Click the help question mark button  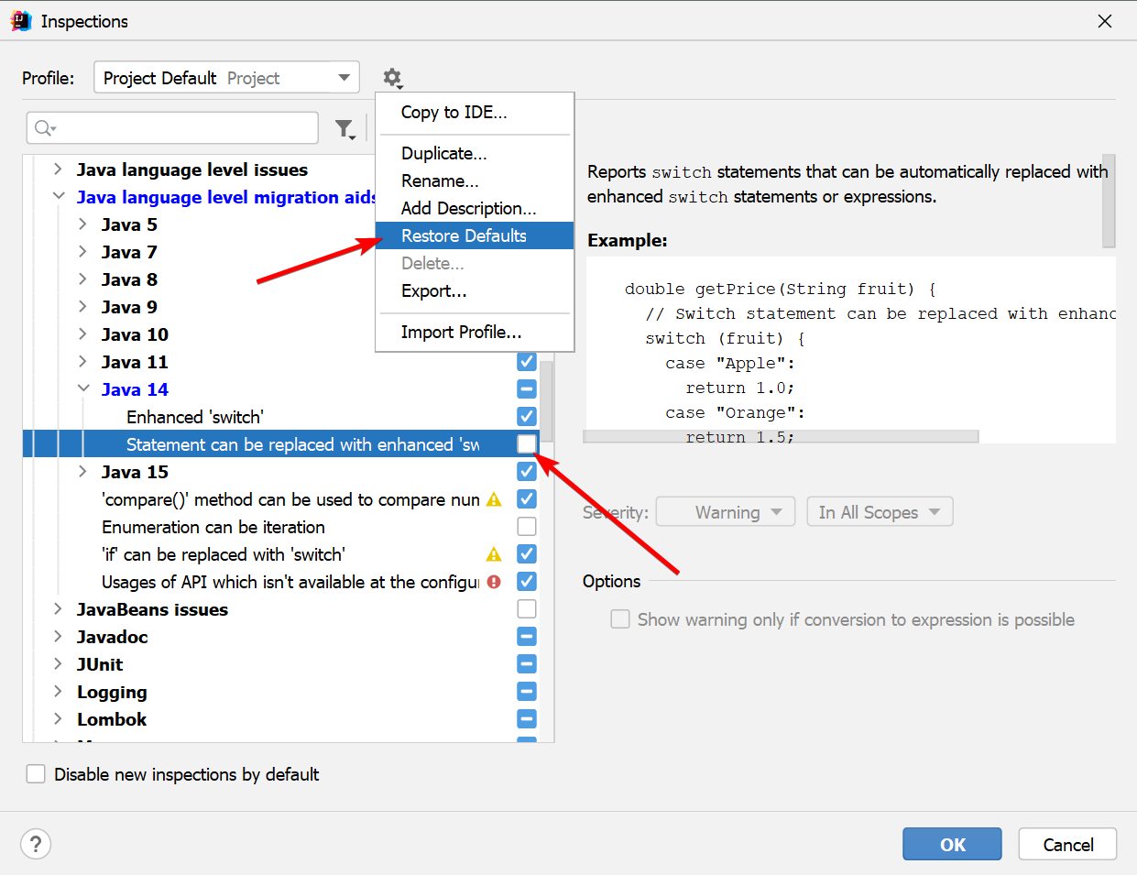tap(36, 844)
